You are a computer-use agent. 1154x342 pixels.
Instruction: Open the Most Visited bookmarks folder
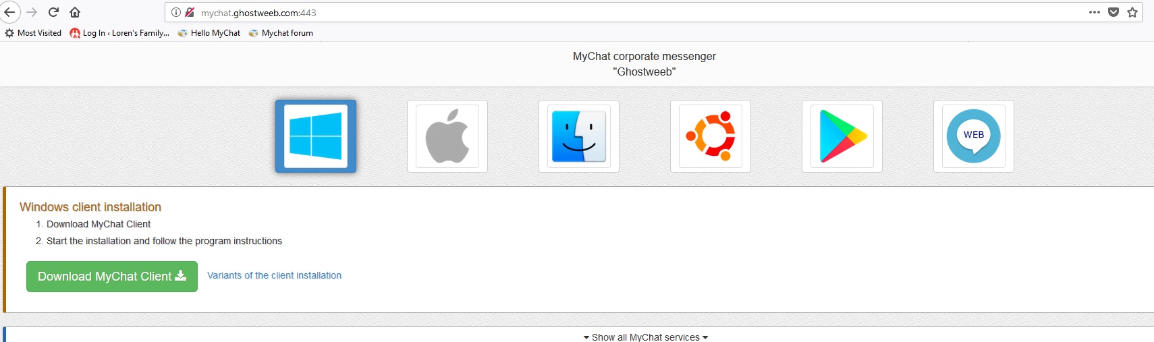coord(33,32)
